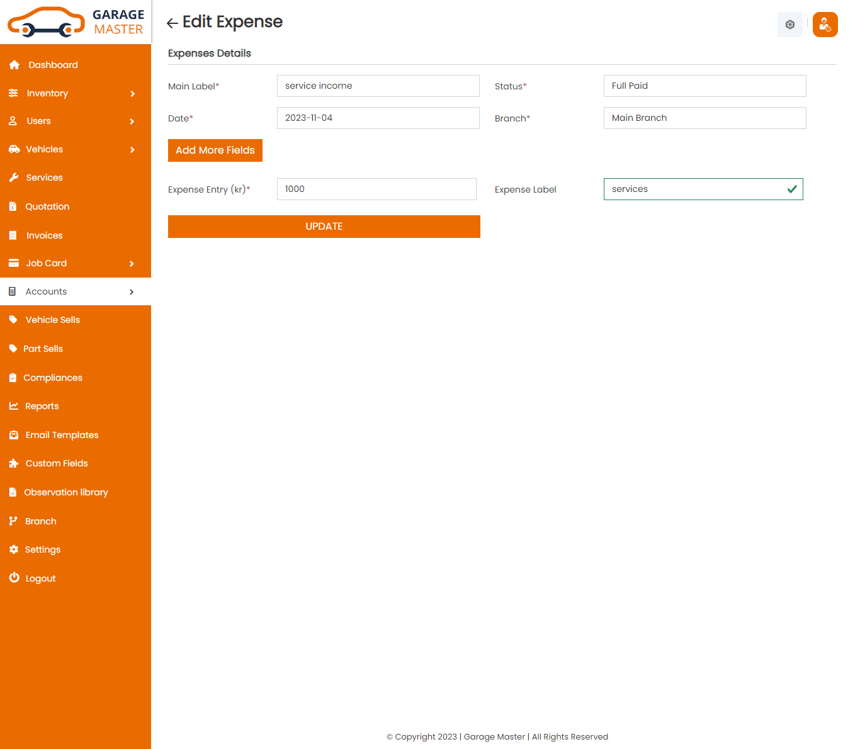Open the Status dropdown showing Full Paid
The height and width of the screenshot is (749, 860).
[704, 86]
